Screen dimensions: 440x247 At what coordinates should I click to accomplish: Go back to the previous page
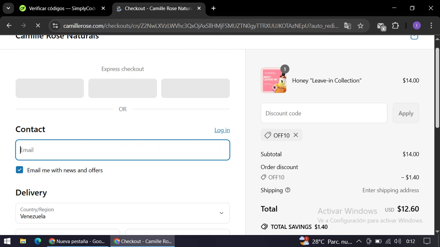9,26
